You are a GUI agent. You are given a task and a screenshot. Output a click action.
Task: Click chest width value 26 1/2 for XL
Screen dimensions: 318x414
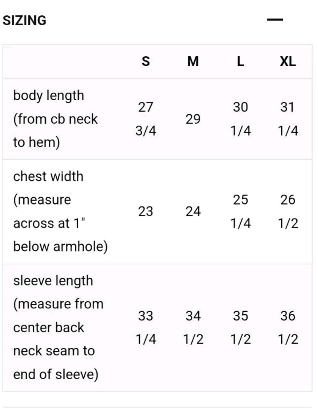pyautogui.click(x=288, y=212)
